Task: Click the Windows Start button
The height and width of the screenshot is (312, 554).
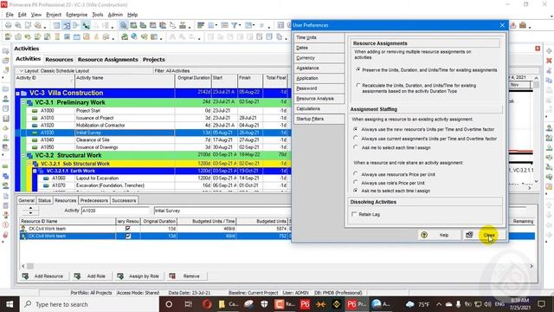Action: coord(10,304)
